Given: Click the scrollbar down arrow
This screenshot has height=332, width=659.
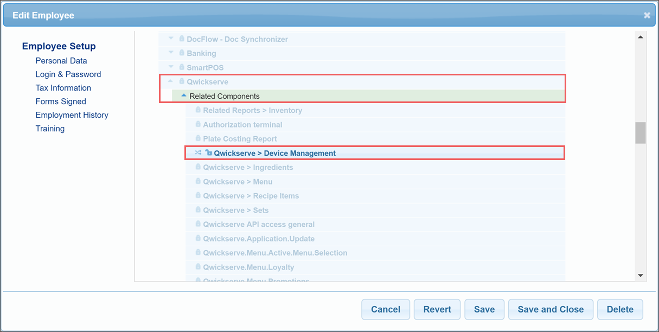Looking at the screenshot, I should 641,276.
